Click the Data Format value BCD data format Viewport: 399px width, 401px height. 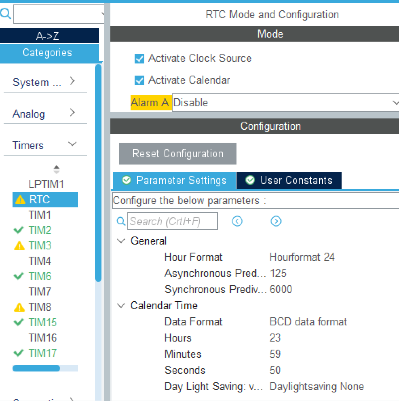point(308,322)
